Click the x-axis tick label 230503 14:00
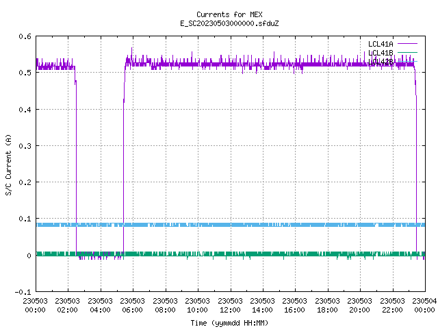438x329 pixels. pyautogui.click(x=262, y=306)
